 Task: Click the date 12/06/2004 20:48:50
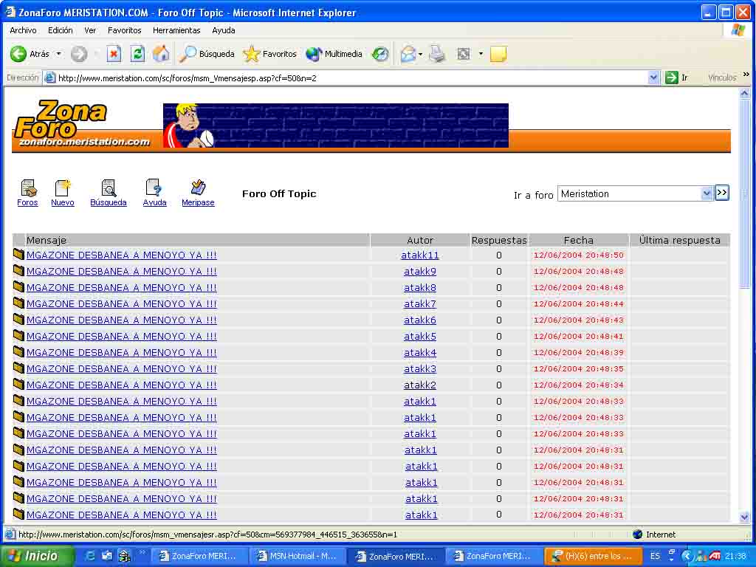pos(579,255)
